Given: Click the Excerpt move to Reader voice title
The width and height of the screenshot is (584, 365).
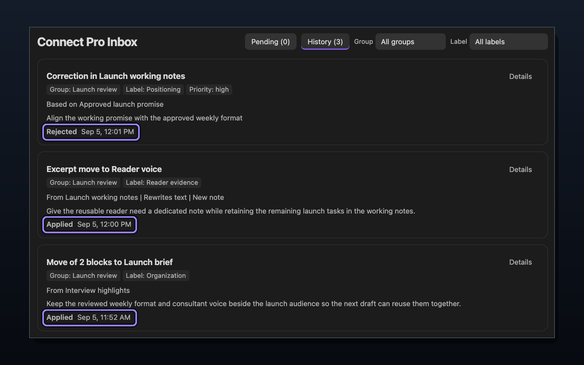Looking at the screenshot, I should tap(104, 169).
